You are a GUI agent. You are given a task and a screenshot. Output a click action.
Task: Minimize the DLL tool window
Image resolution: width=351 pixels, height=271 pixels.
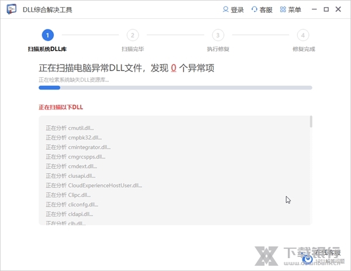click(314, 9)
